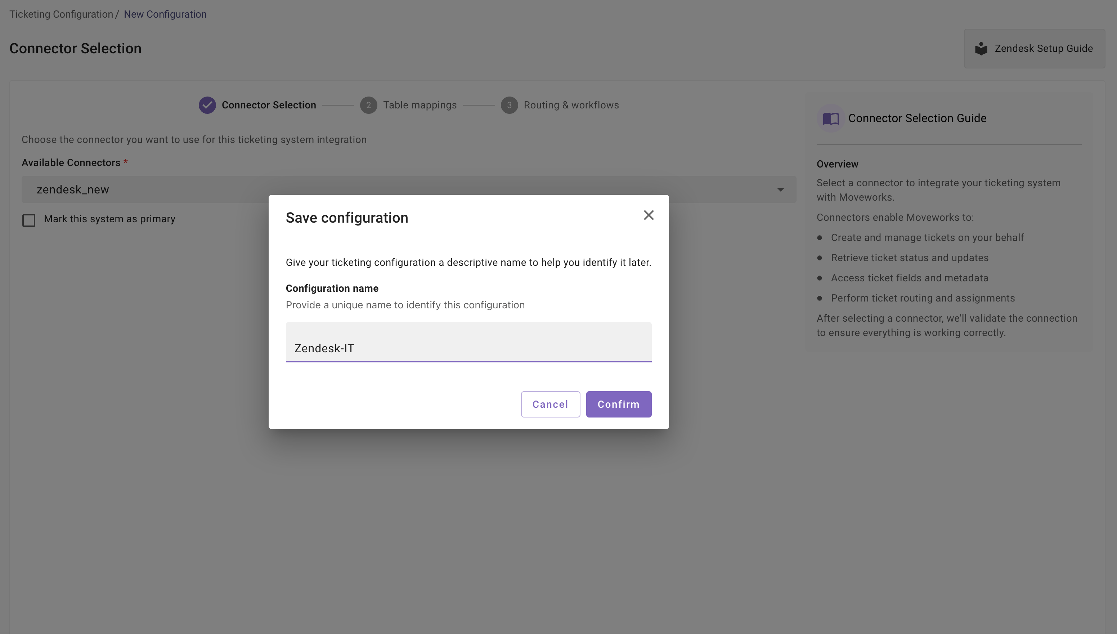The image size is (1117, 634).
Task: Select the Connector Selection step label
Action: click(x=269, y=106)
